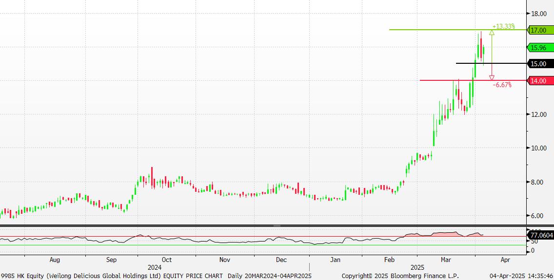Click the 2025 year label on axis
This screenshot has height=280, width=554.
[417, 267]
